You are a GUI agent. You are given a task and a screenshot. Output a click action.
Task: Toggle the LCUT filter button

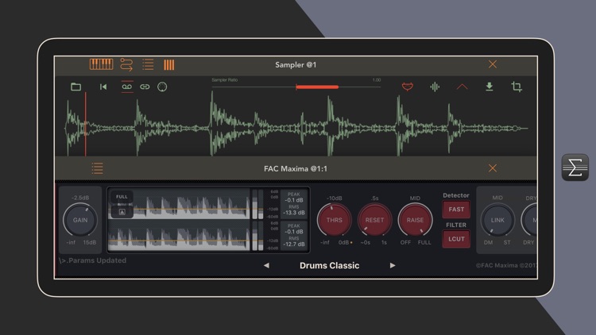456,239
